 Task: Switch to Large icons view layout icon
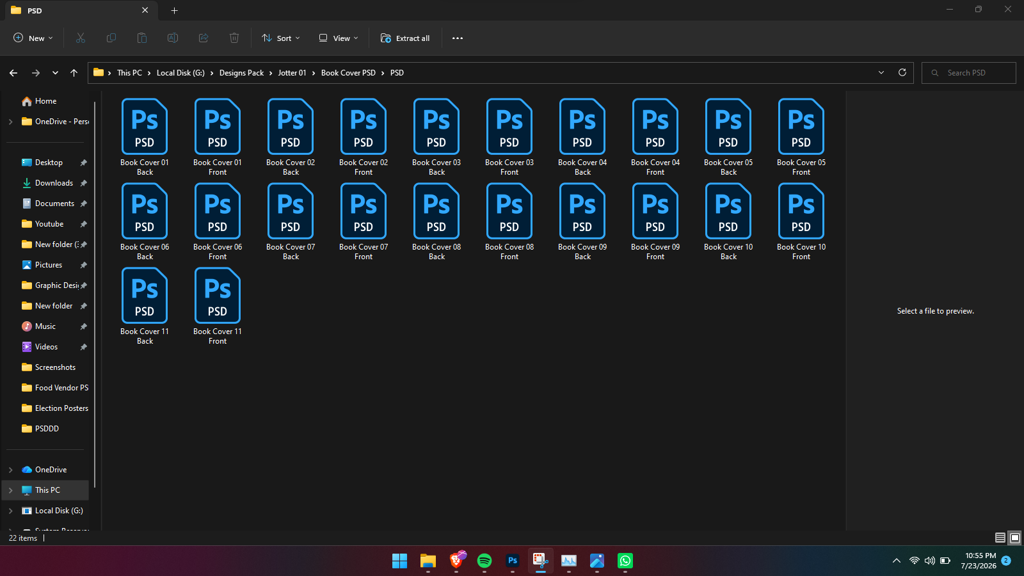point(1015,538)
